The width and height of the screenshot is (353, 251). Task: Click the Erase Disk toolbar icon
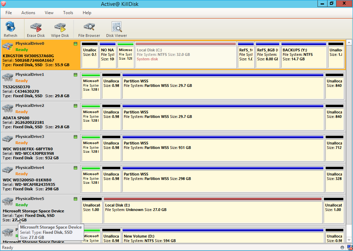click(36, 27)
